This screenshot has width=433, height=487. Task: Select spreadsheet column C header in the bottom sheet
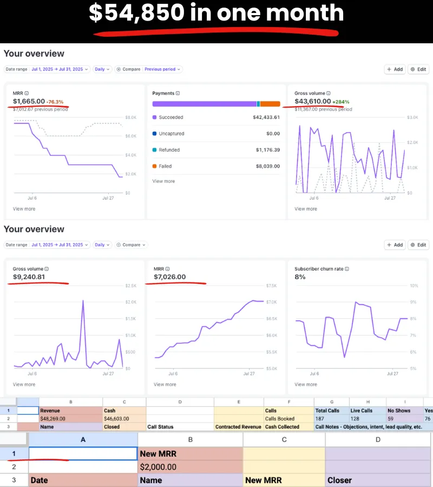click(x=284, y=439)
